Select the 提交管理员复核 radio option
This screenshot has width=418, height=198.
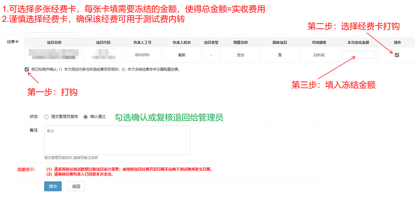click(x=46, y=117)
